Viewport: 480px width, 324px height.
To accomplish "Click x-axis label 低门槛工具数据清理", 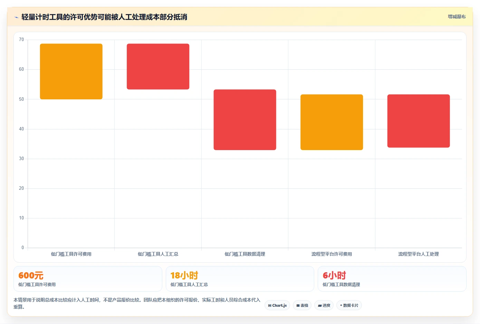I will pos(245,254).
